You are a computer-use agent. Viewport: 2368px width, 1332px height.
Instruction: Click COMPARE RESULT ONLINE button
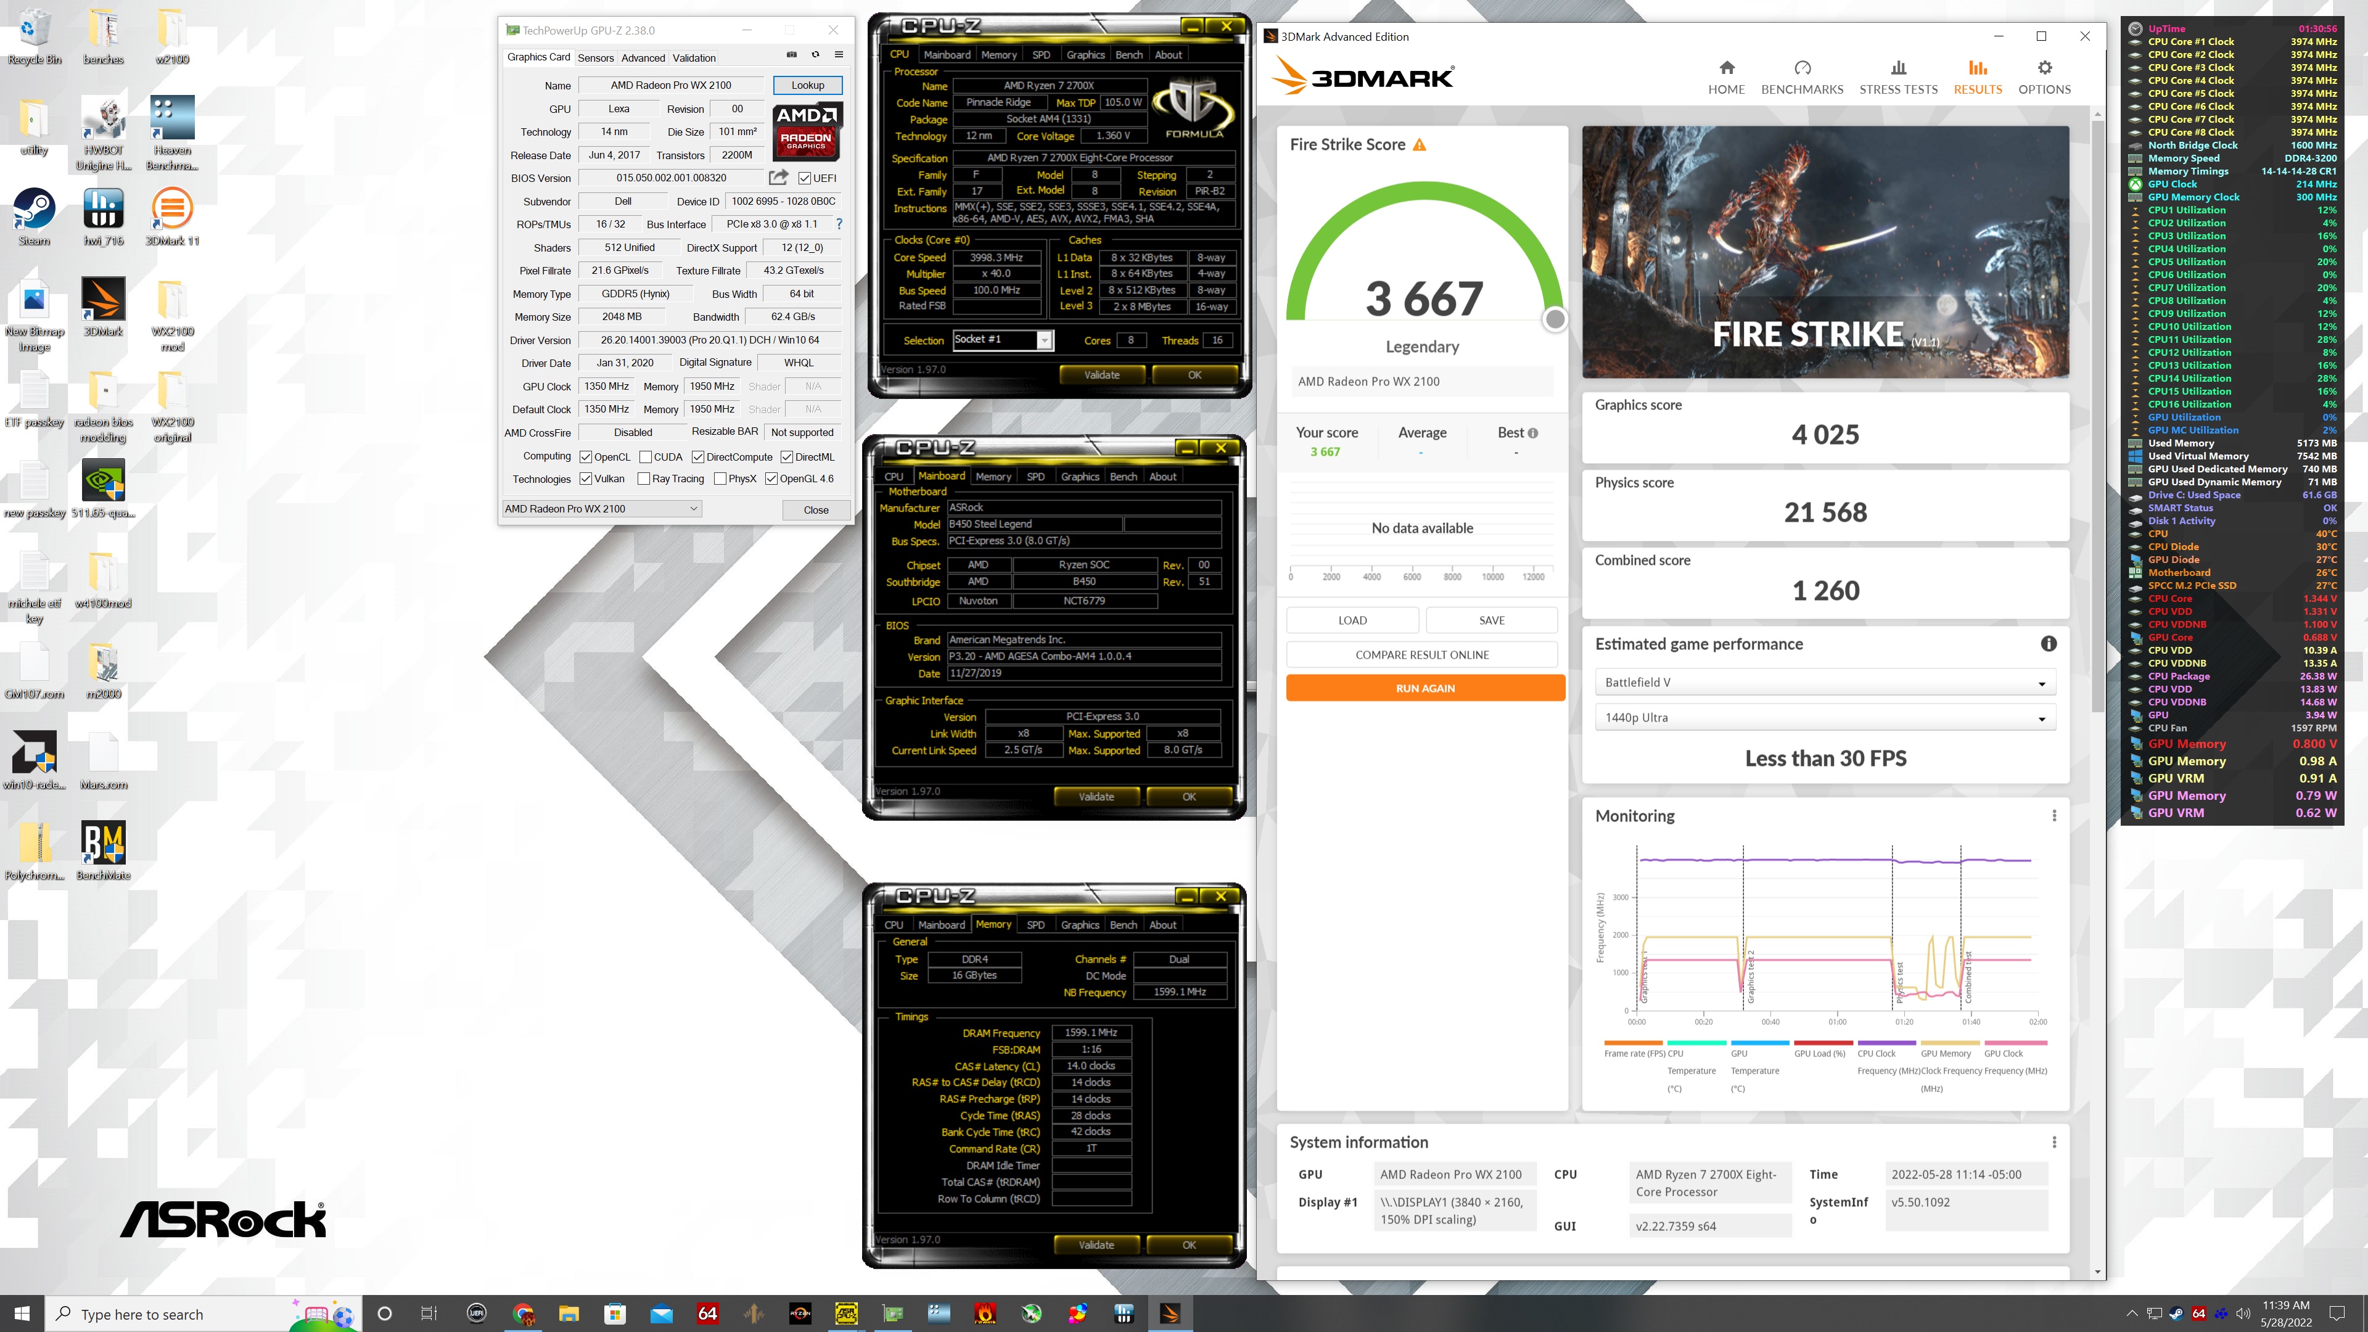(x=1421, y=654)
